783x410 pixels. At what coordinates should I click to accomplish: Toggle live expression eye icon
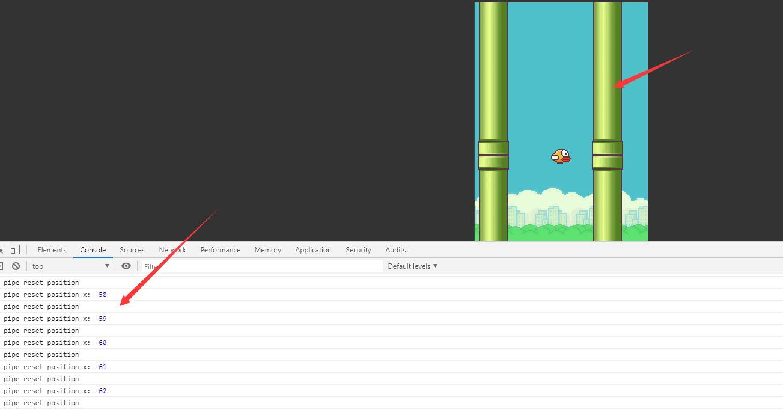(126, 266)
